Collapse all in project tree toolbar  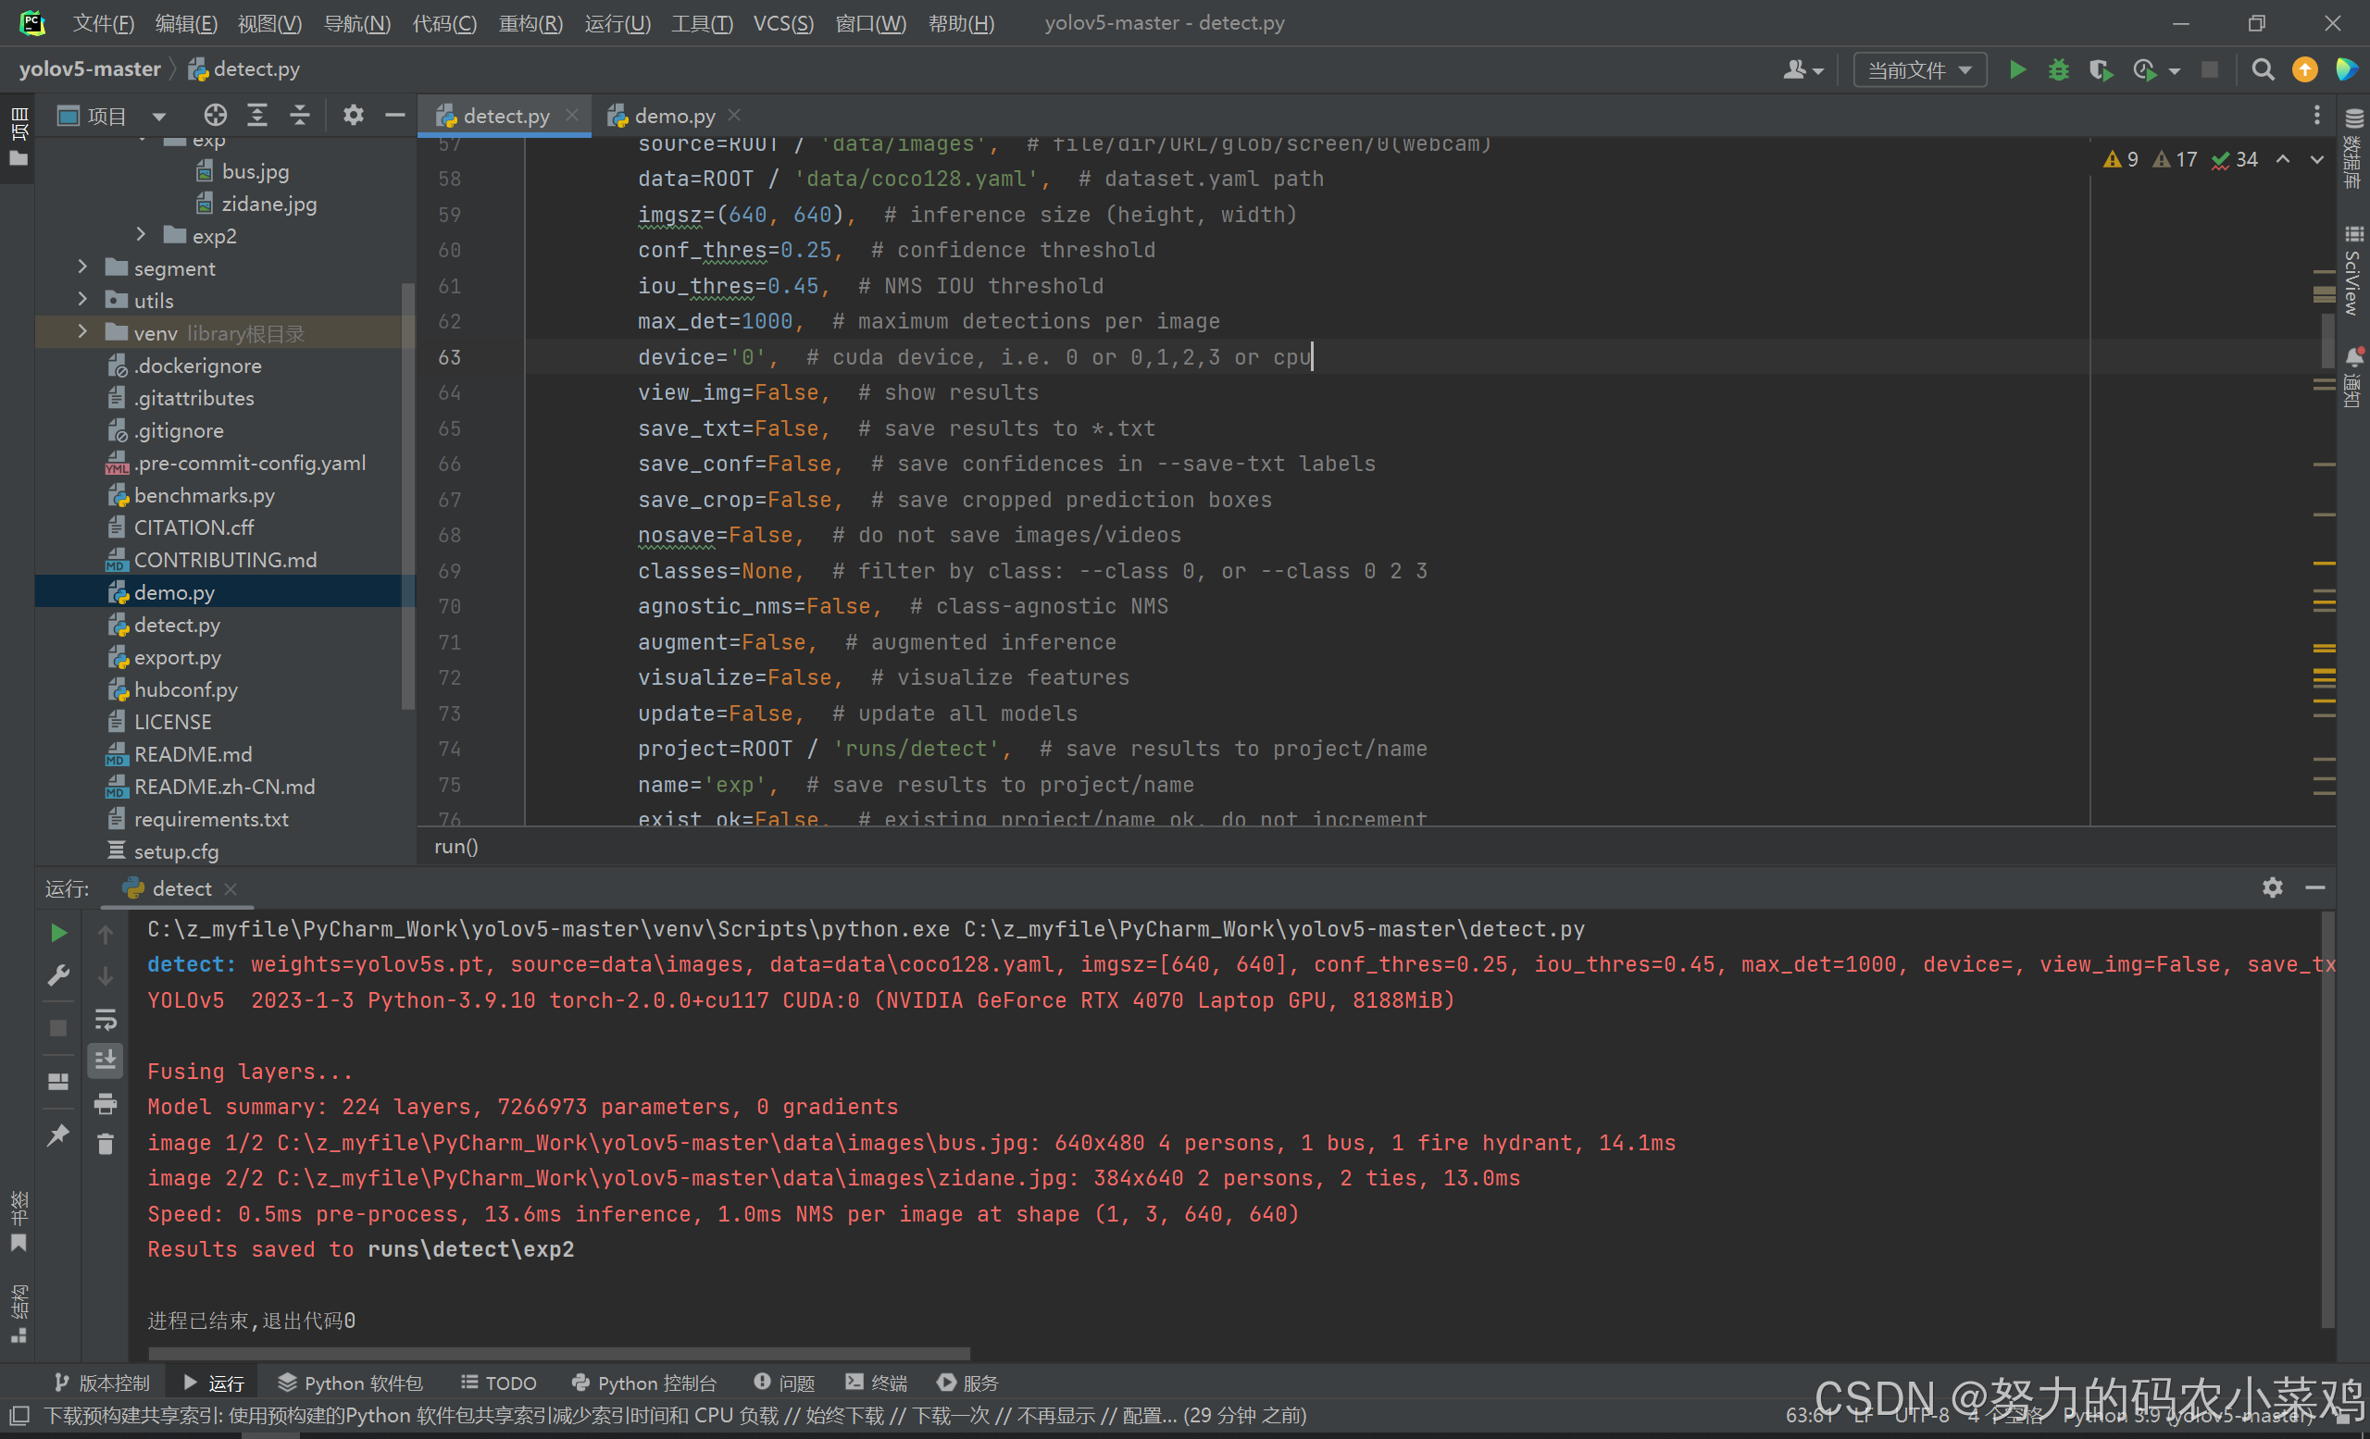(x=299, y=116)
